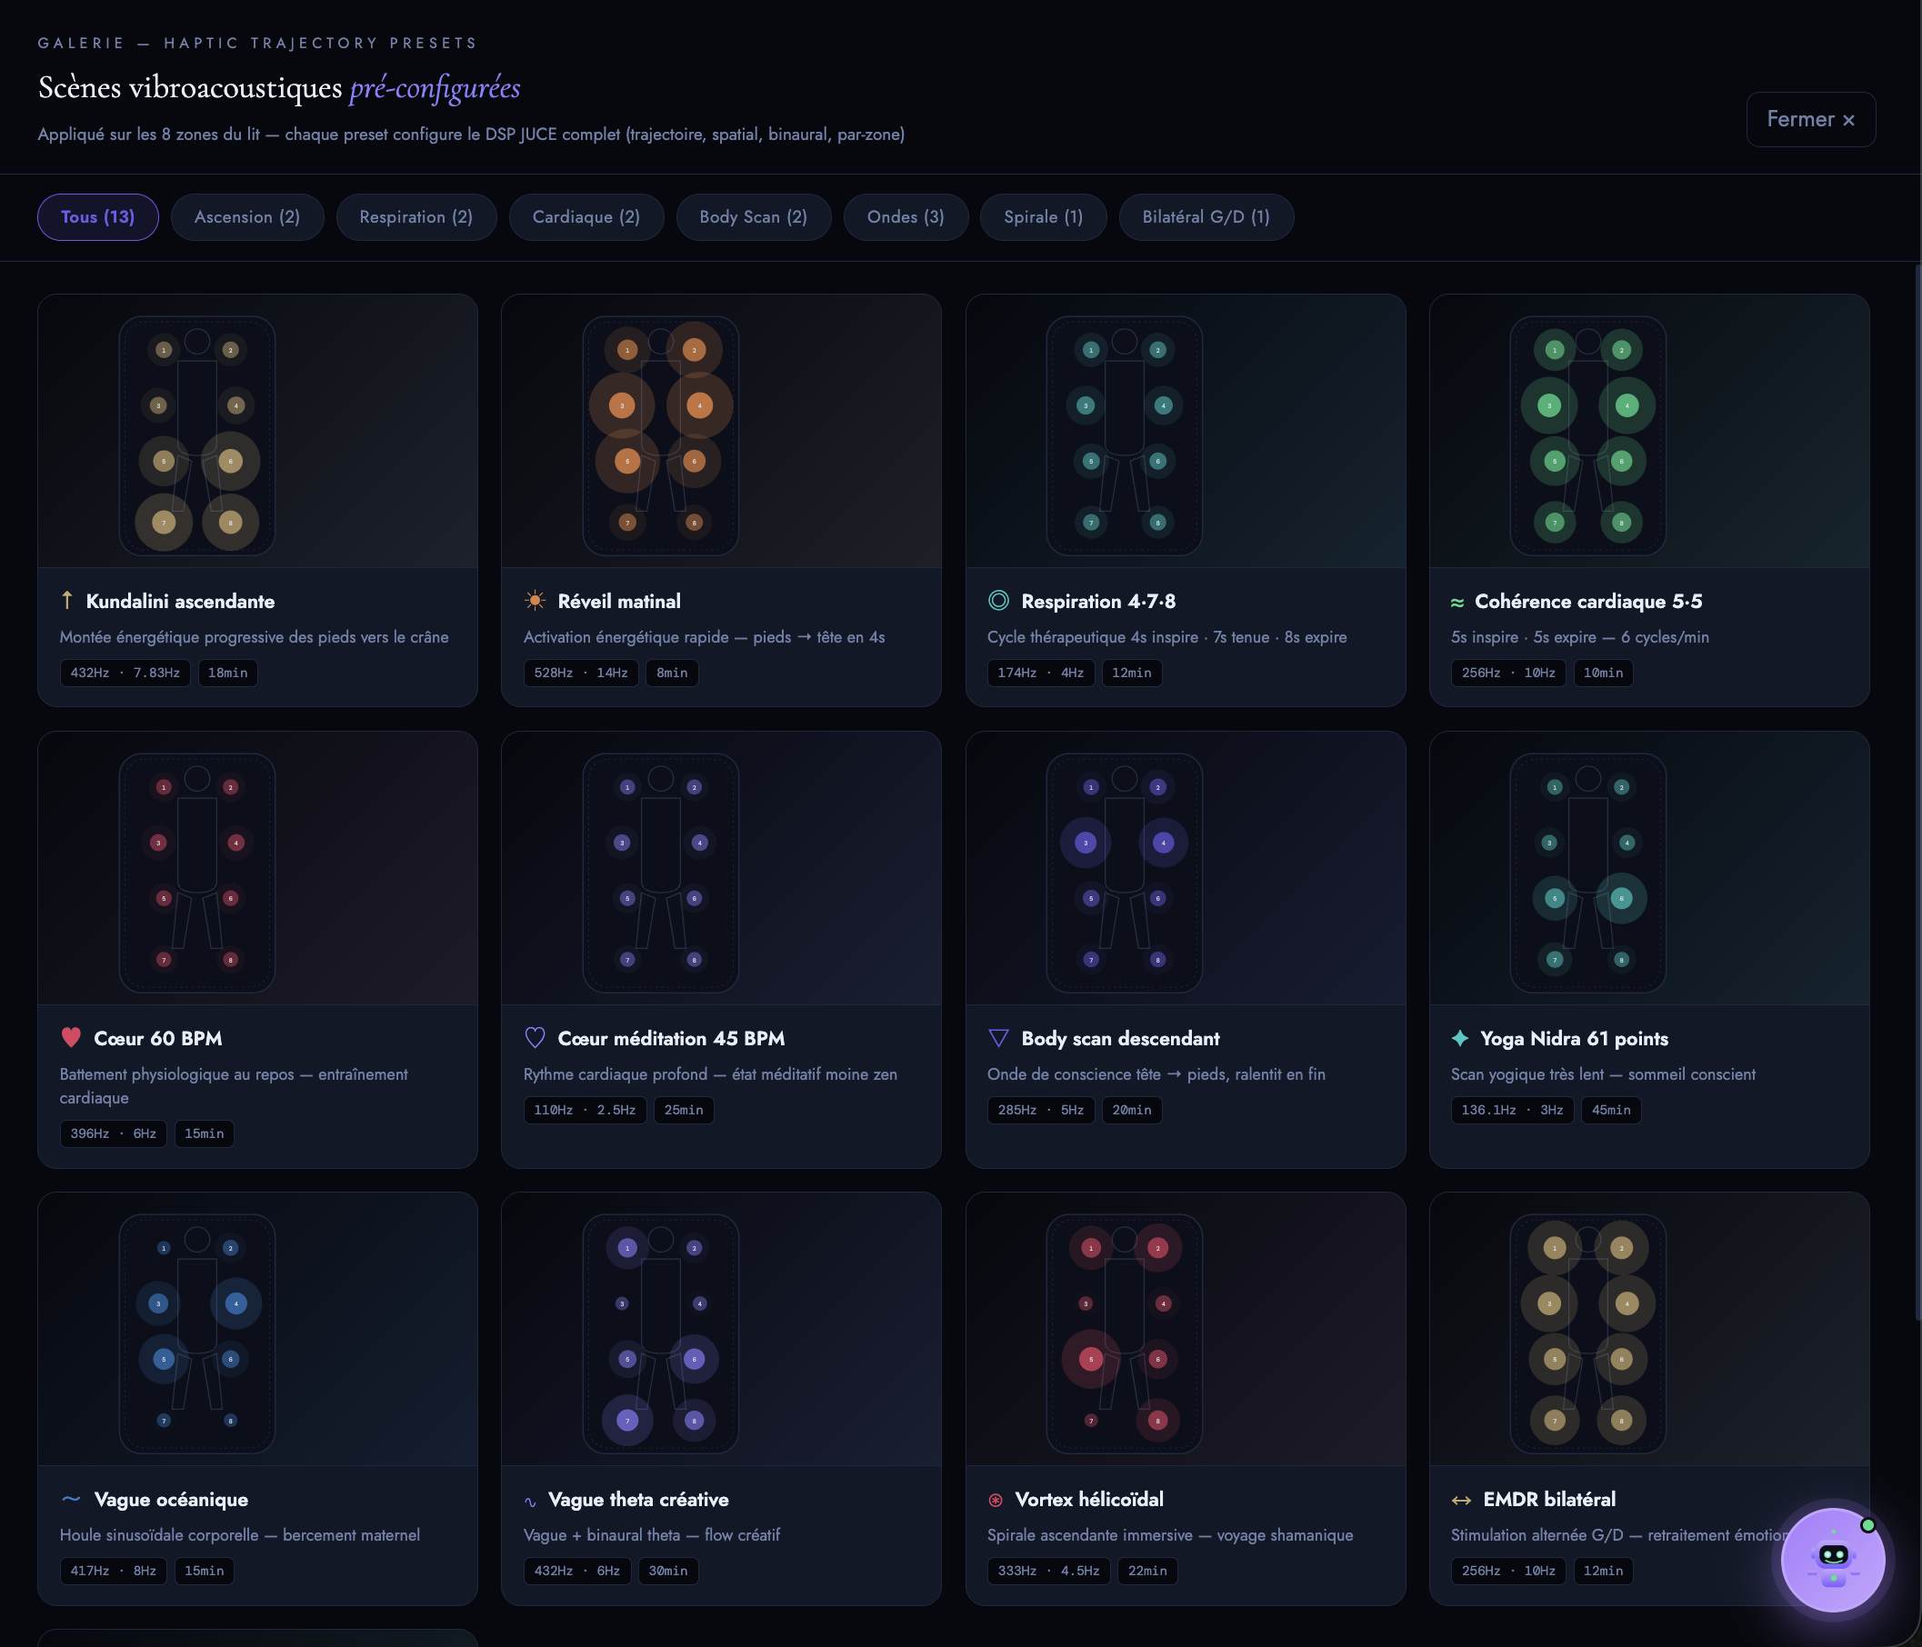
Task: Click the spiral icon of Vortex hélicoïdal
Action: pyautogui.click(x=996, y=1500)
